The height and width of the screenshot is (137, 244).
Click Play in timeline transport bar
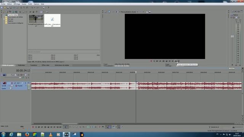[x=42, y=127]
